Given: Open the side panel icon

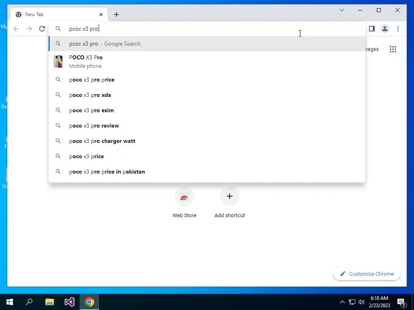Looking at the screenshot, I should [372, 29].
